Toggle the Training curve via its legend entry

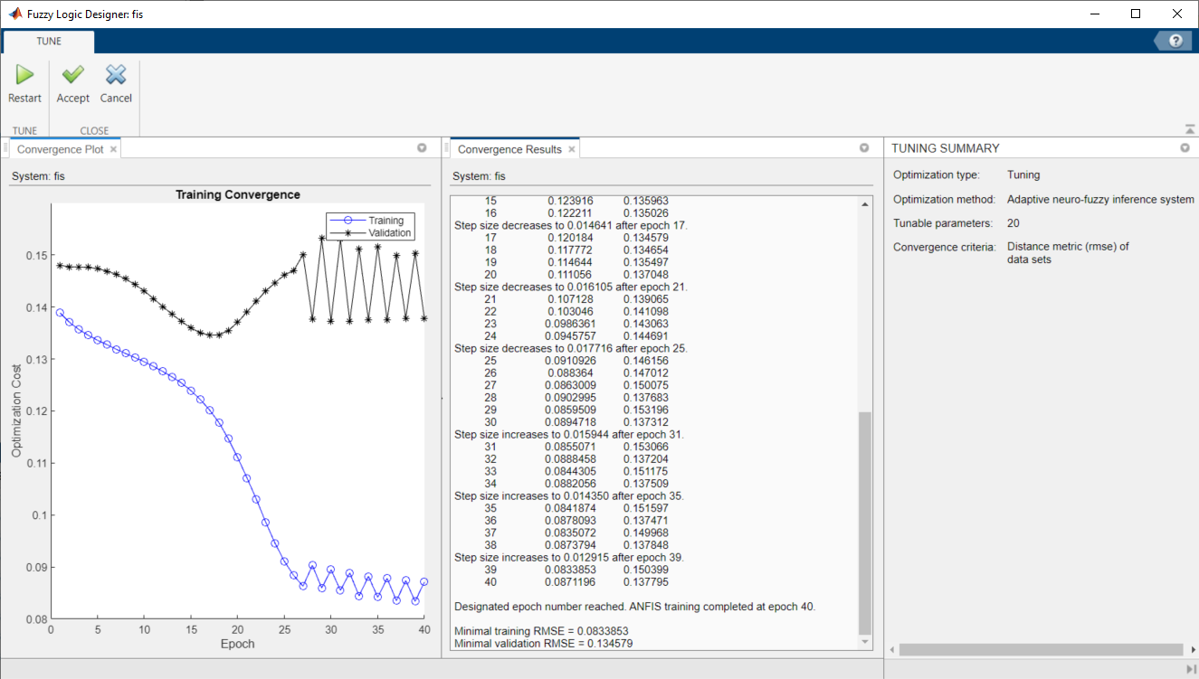click(385, 220)
